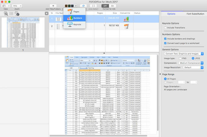Select the Pages format icon in toolbar
This screenshot has height=137, width=207.
pyautogui.click(x=66, y=6)
